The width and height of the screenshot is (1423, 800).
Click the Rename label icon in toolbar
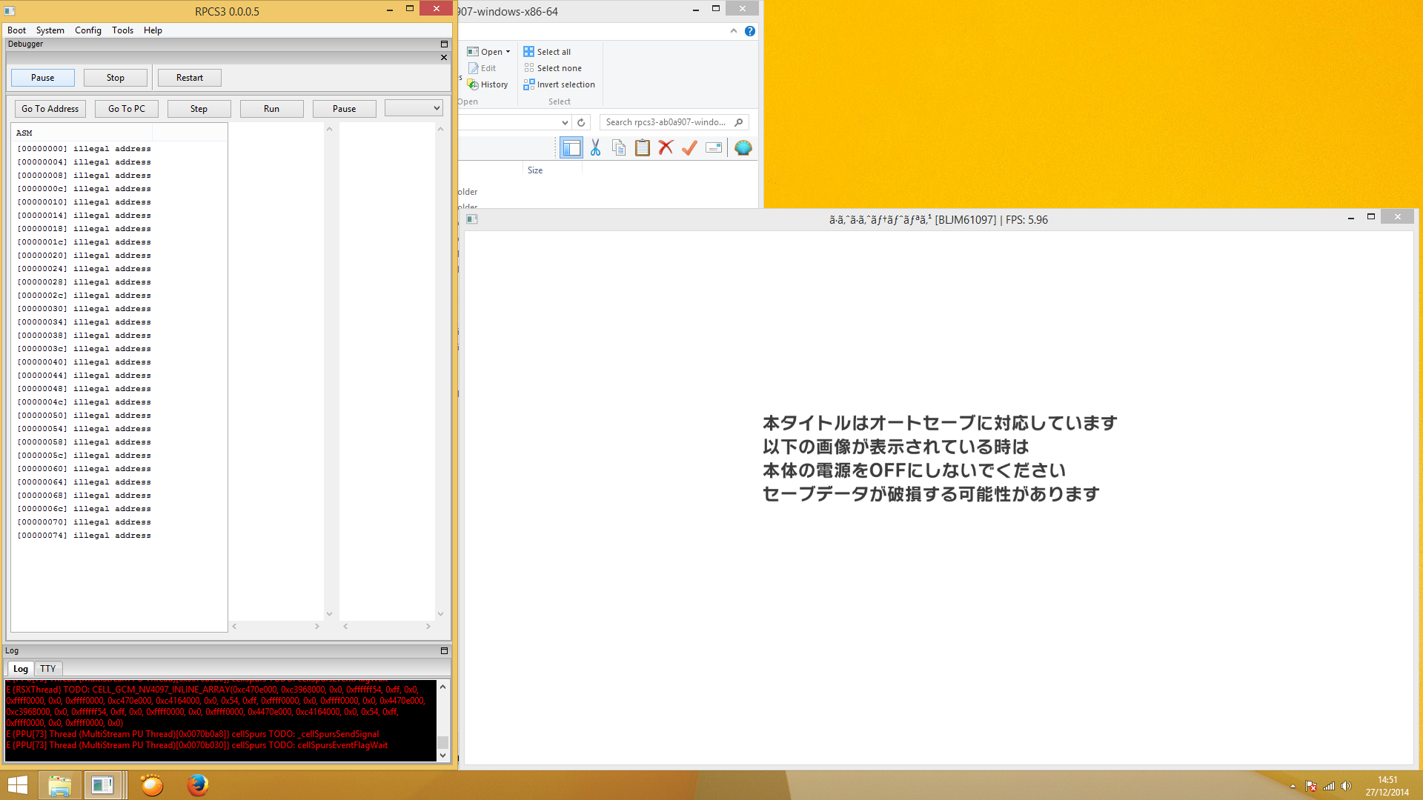point(714,148)
